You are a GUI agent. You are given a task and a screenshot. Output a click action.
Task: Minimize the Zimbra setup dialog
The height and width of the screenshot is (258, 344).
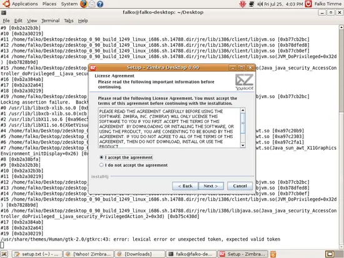point(232,67)
